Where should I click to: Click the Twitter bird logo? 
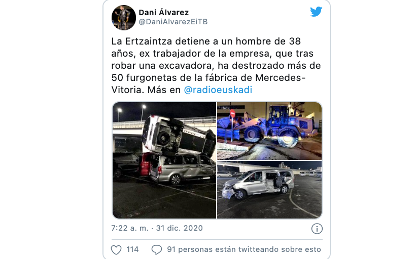click(x=316, y=12)
